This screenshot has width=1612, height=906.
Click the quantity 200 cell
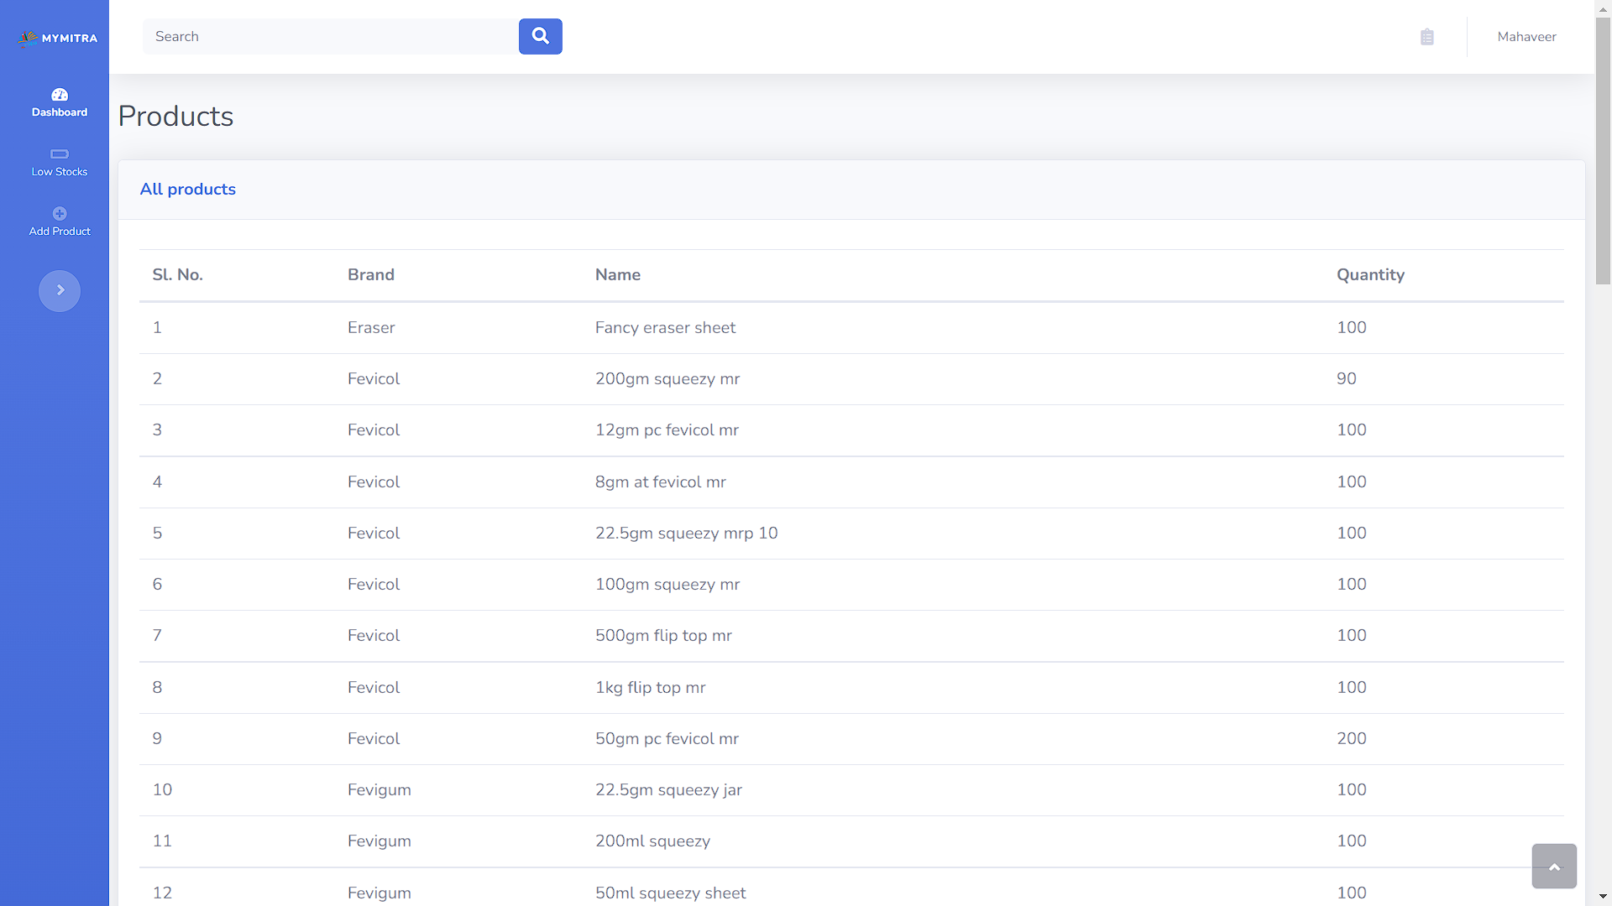(x=1352, y=739)
